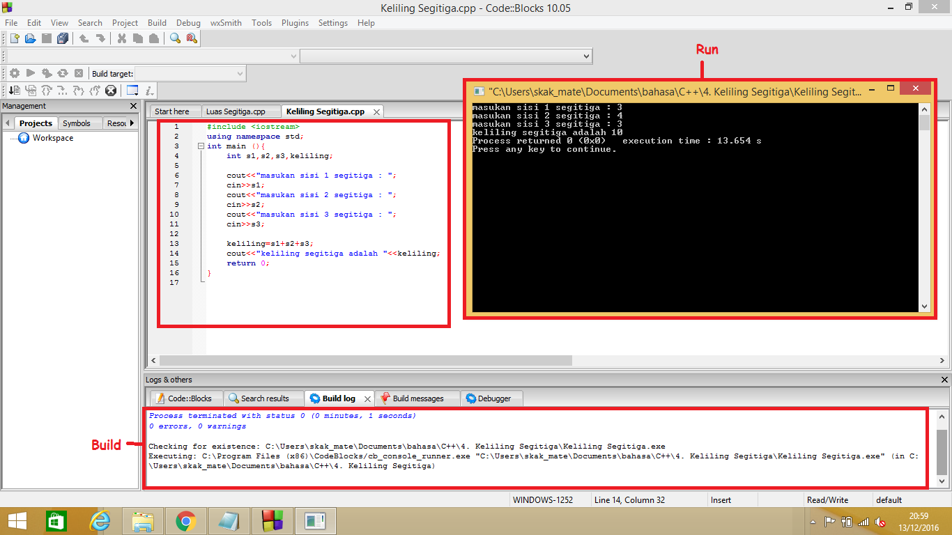Abort the build with the X-box icon
952x535 pixels.
point(79,73)
